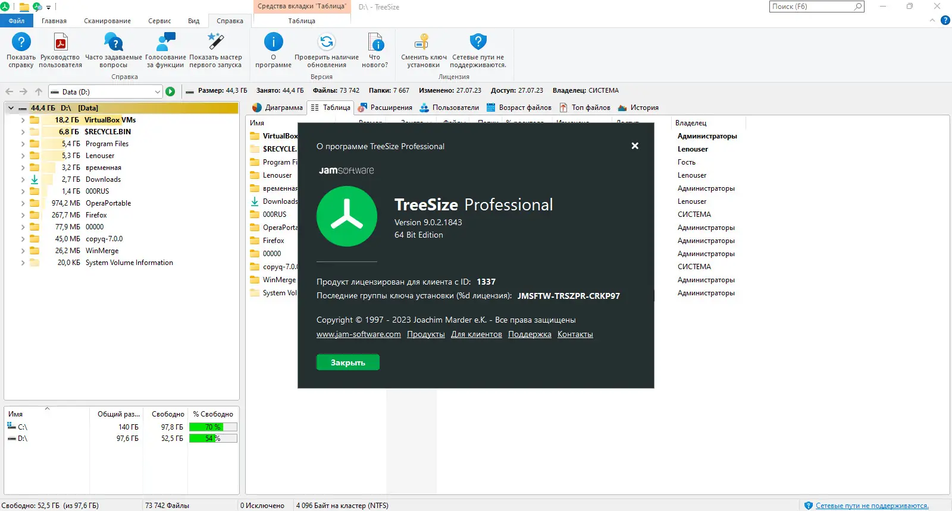The width and height of the screenshot is (952, 511).
Task: Switch to the Сканирование ribbon tab
Action: (107, 21)
